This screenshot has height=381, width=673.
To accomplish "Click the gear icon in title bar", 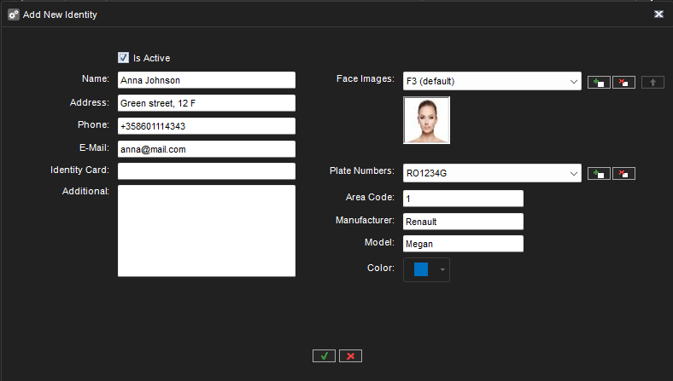I will tap(14, 14).
